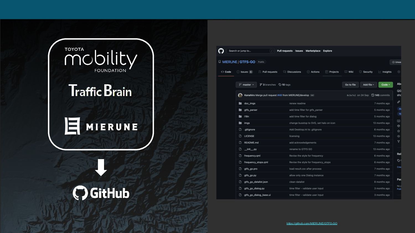Screen dimensions: 415x233
Task: Open the README.md file
Action: tap(251, 143)
